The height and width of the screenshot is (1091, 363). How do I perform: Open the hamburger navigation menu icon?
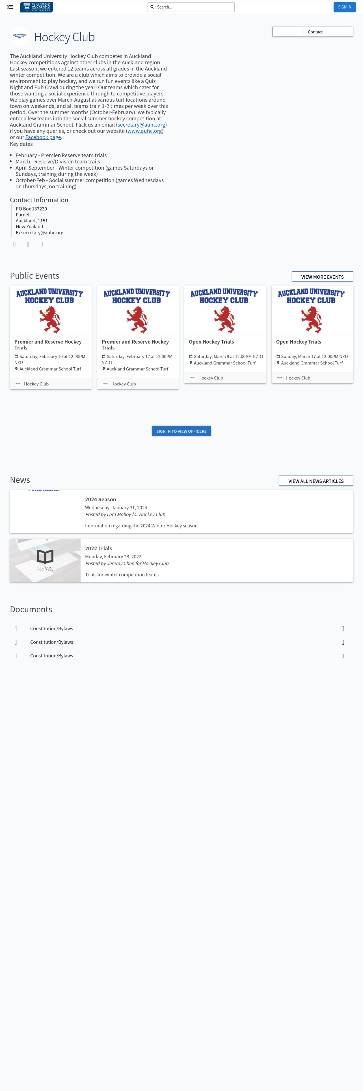[10, 7]
